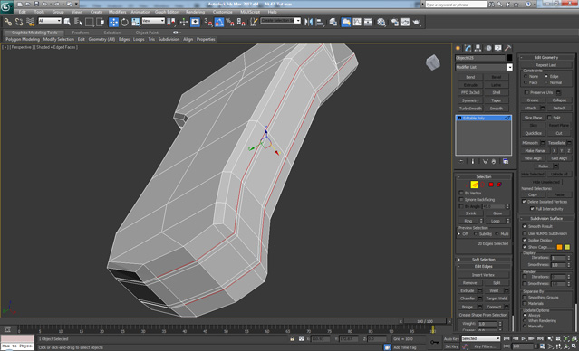579x351 pixels.
Task: Open the Hierarchy command panel tab
Action: 478,48
